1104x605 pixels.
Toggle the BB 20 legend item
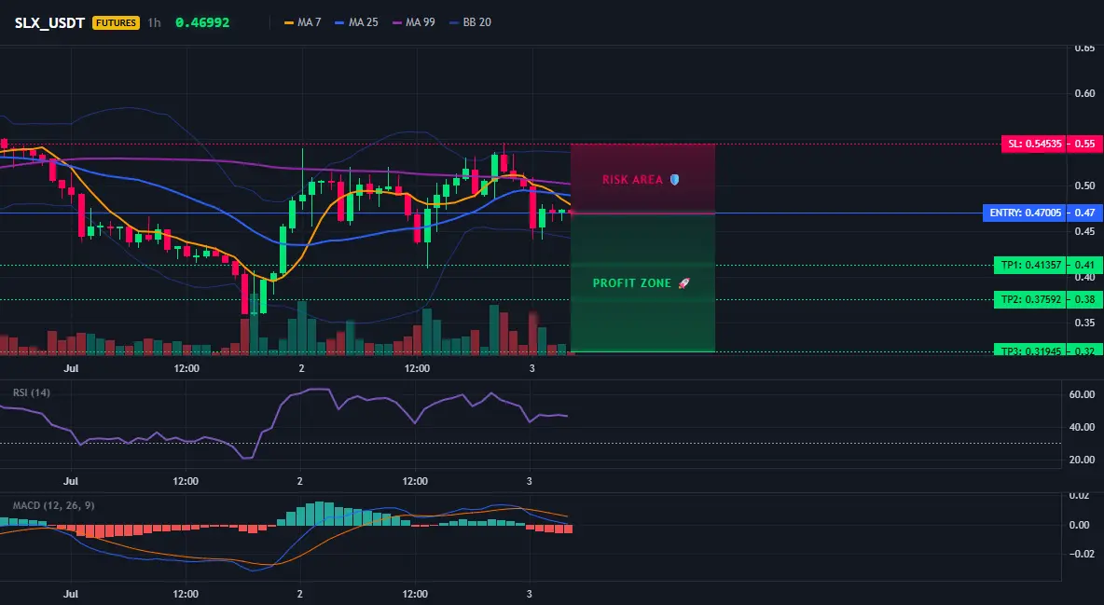click(x=470, y=22)
